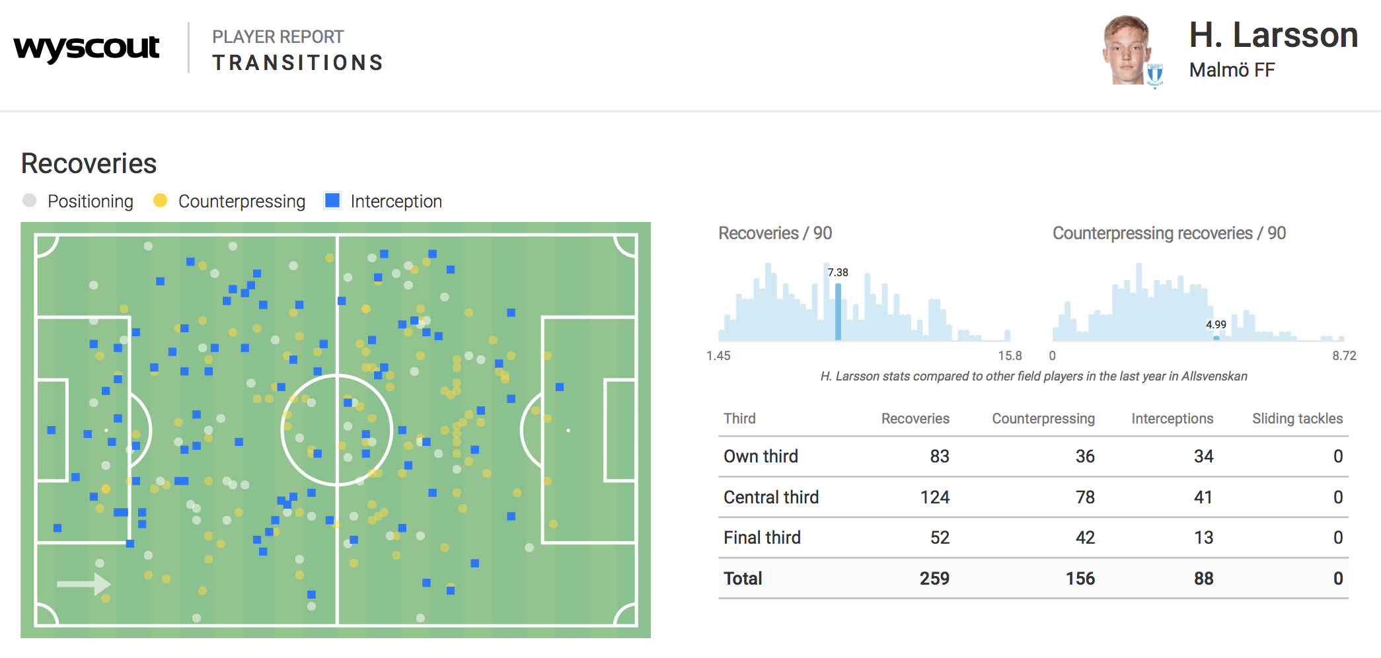Open H. Larsson's player photo
The height and width of the screenshot is (658, 1381).
(1127, 50)
